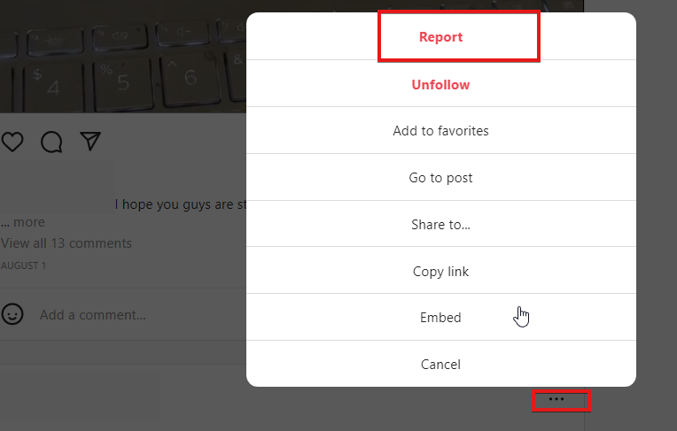The height and width of the screenshot is (431, 677).
Task: Select the Go to post option
Action: coord(441,178)
